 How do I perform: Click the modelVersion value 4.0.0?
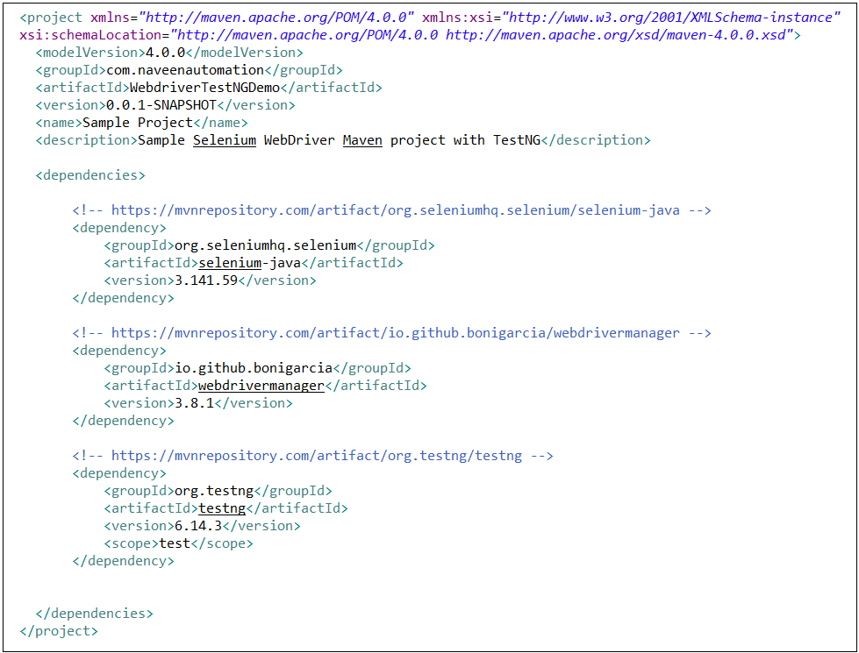(x=166, y=53)
